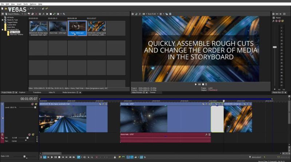Click the Master Bus volume fader
Screen dimensions: 291x162
274,47
